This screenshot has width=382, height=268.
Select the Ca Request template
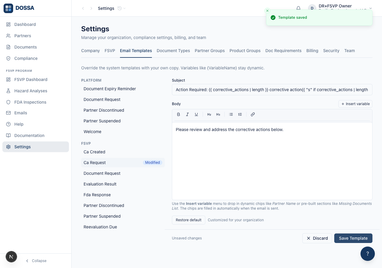click(123, 163)
